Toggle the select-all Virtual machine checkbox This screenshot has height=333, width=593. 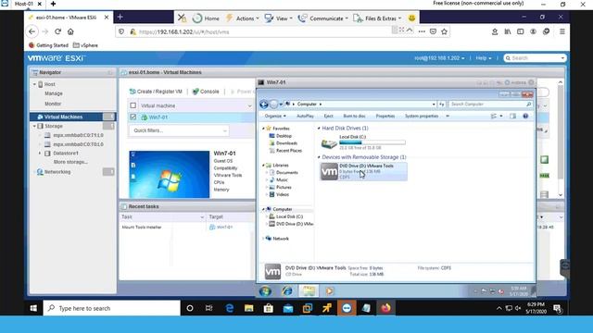tap(133, 105)
